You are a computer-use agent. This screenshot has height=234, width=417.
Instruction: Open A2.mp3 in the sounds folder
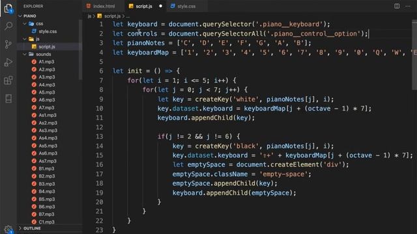pos(46,70)
